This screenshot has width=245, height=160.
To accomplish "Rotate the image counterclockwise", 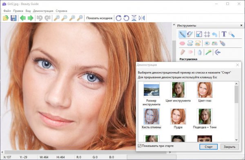I will [x=126, y=18].
